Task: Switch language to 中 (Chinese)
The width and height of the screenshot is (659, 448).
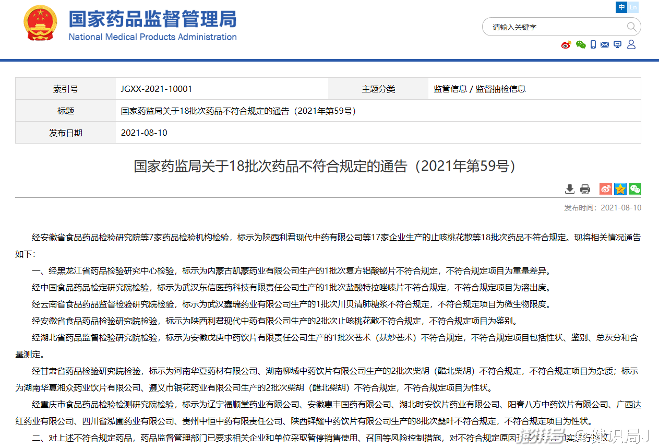Action: [x=621, y=7]
